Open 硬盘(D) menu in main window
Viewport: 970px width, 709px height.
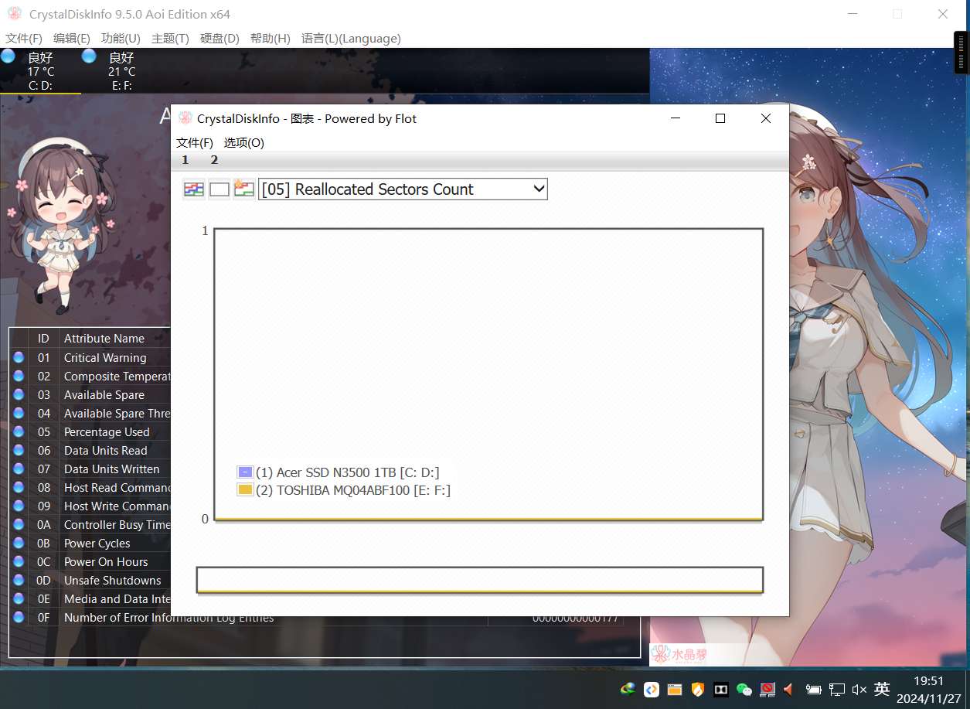tap(220, 38)
